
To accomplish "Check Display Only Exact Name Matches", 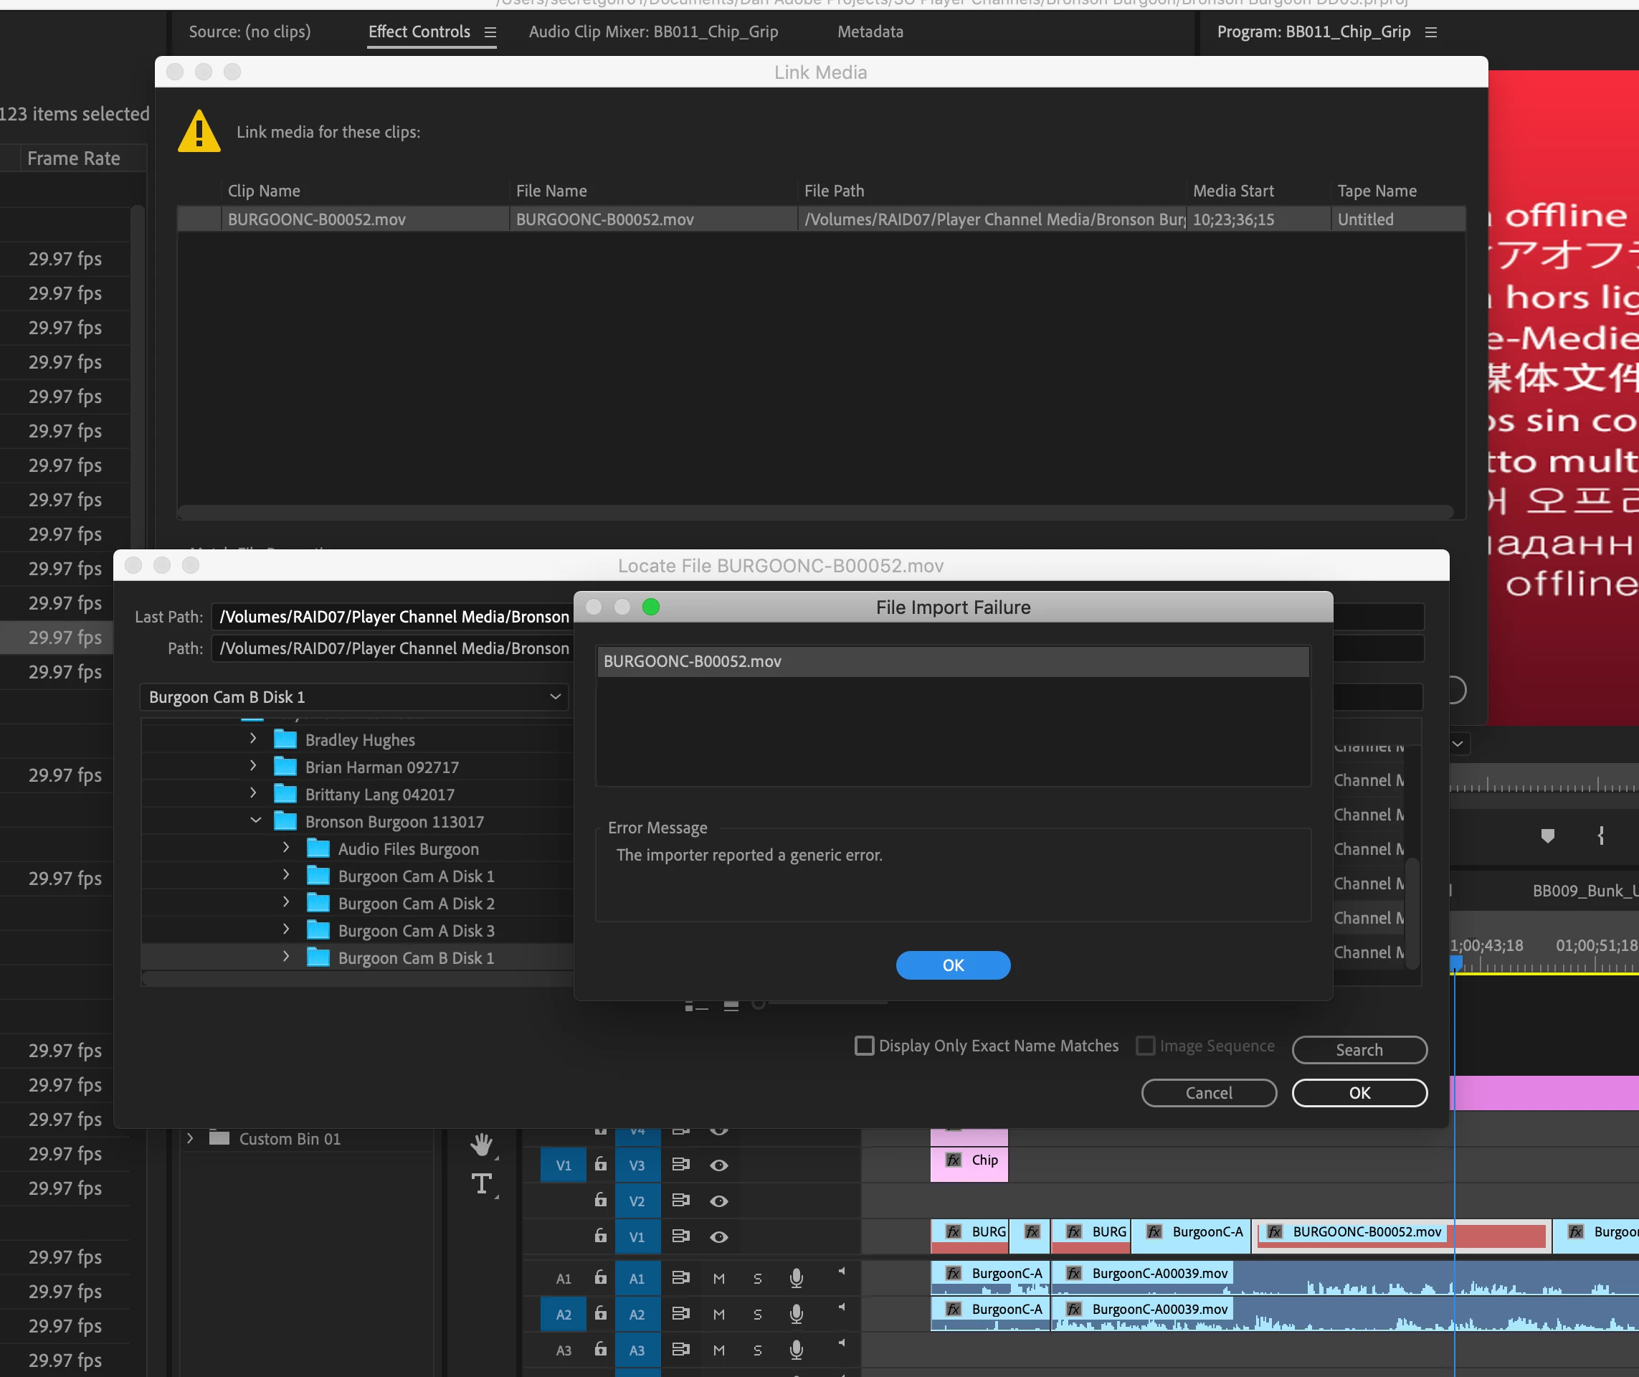I will pos(864,1045).
